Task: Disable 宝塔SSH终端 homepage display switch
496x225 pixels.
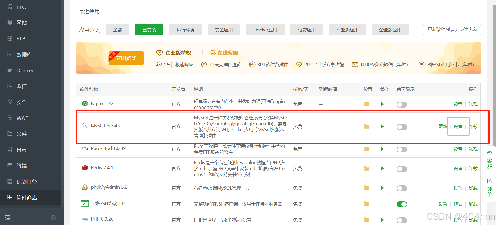Action: (402, 204)
